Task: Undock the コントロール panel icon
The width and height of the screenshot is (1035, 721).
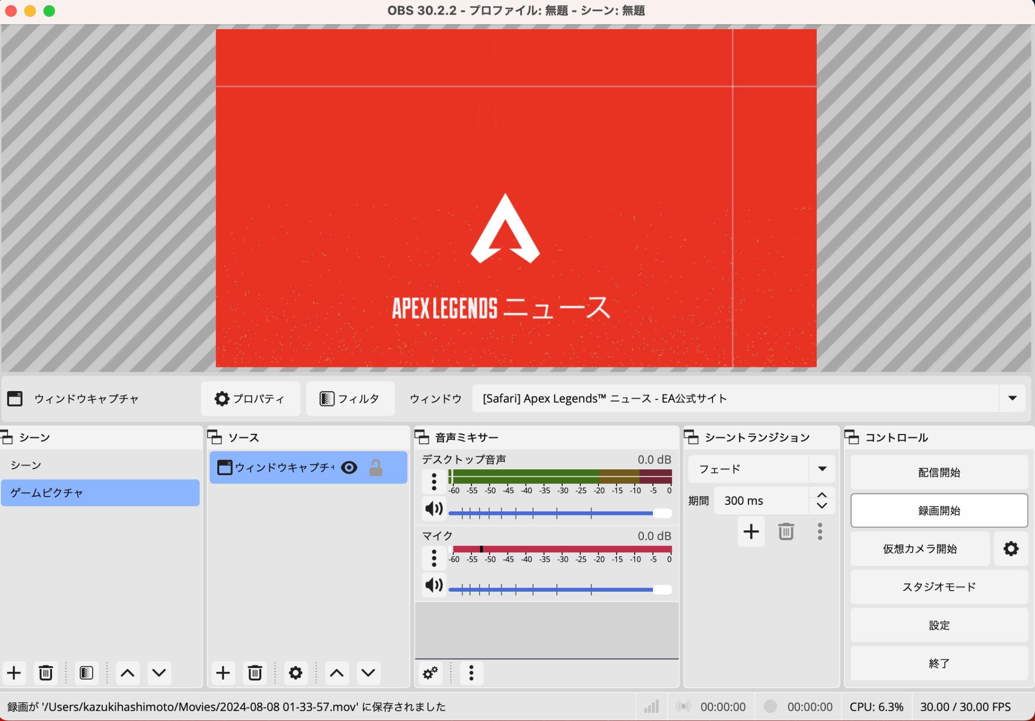Action: click(852, 437)
